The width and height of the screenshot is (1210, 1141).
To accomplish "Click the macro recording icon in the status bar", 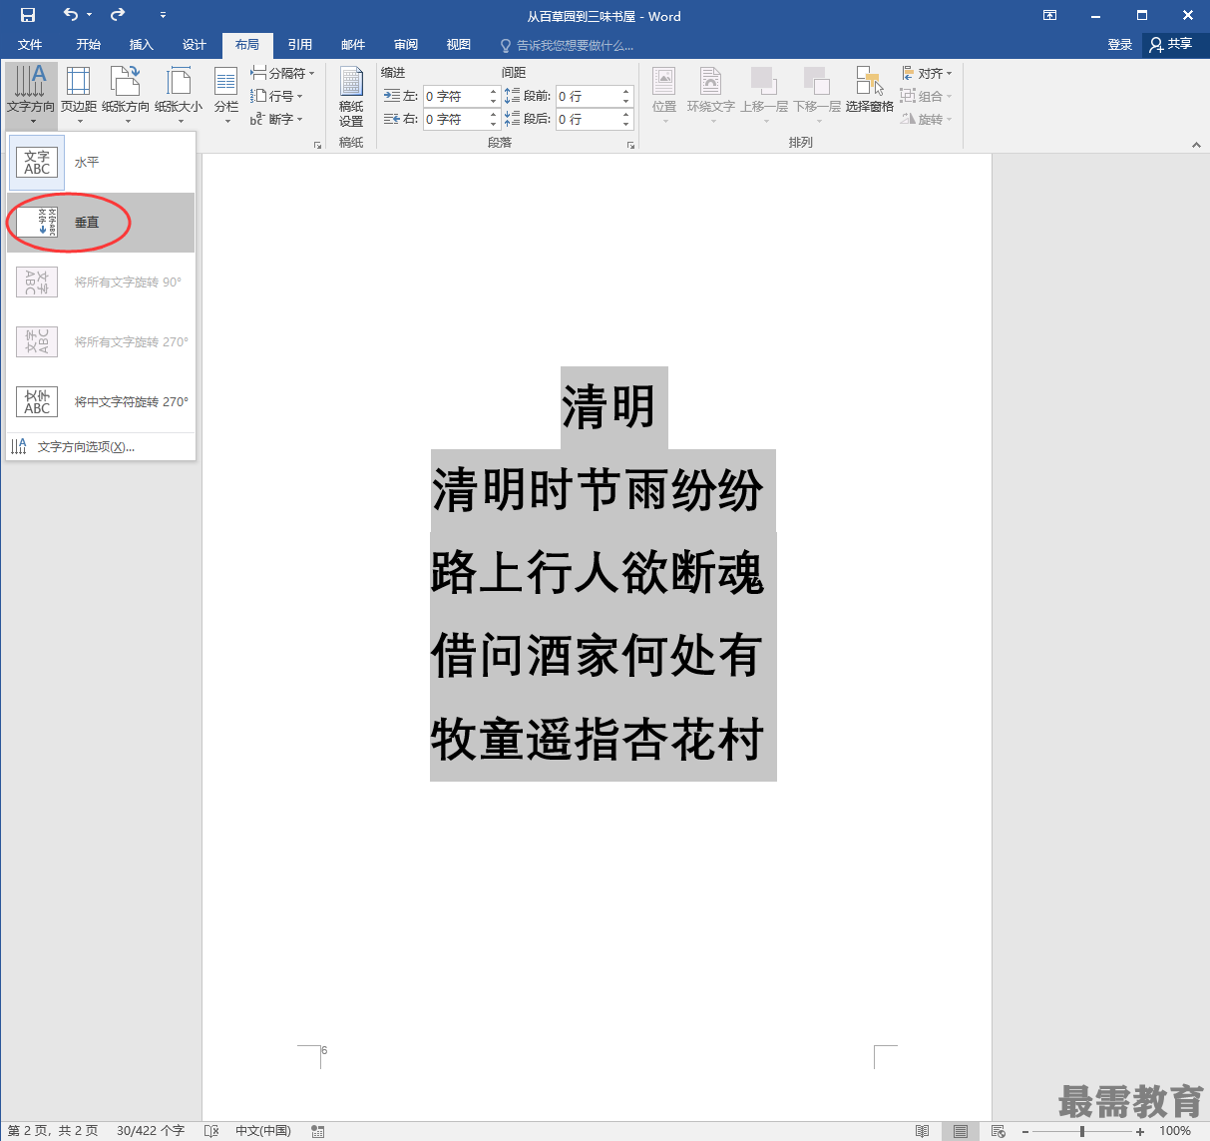I will [318, 1131].
